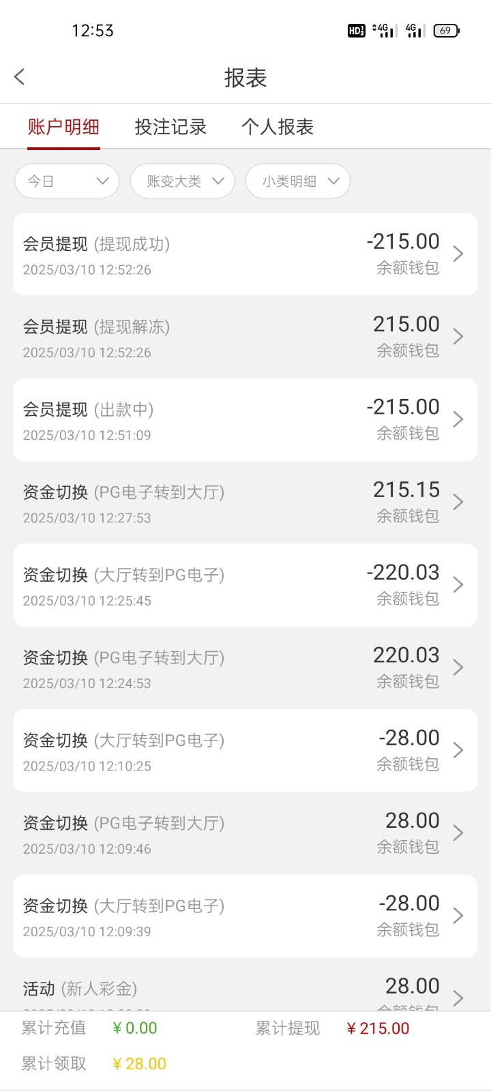Open the 12:09:39 大厅转到PG电子 record
Image resolution: width=491 pixels, height=1091 pixels.
tap(245, 916)
